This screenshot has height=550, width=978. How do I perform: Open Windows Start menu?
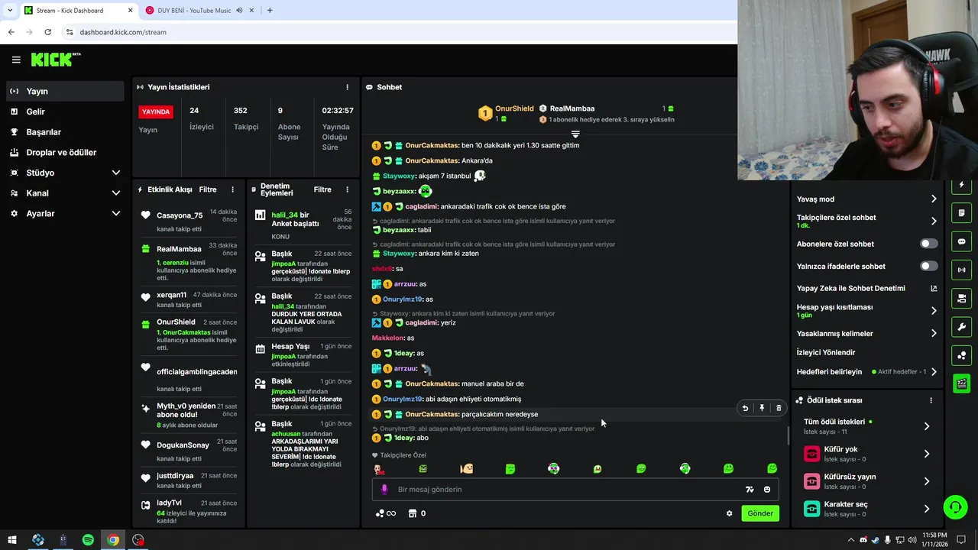tap(12, 540)
